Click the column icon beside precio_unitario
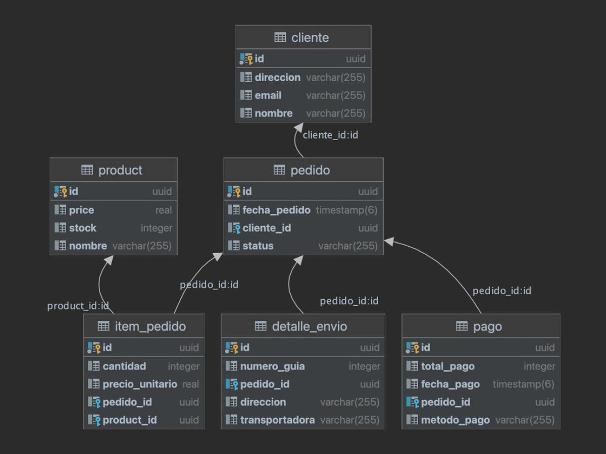 click(x=94, y=384)
